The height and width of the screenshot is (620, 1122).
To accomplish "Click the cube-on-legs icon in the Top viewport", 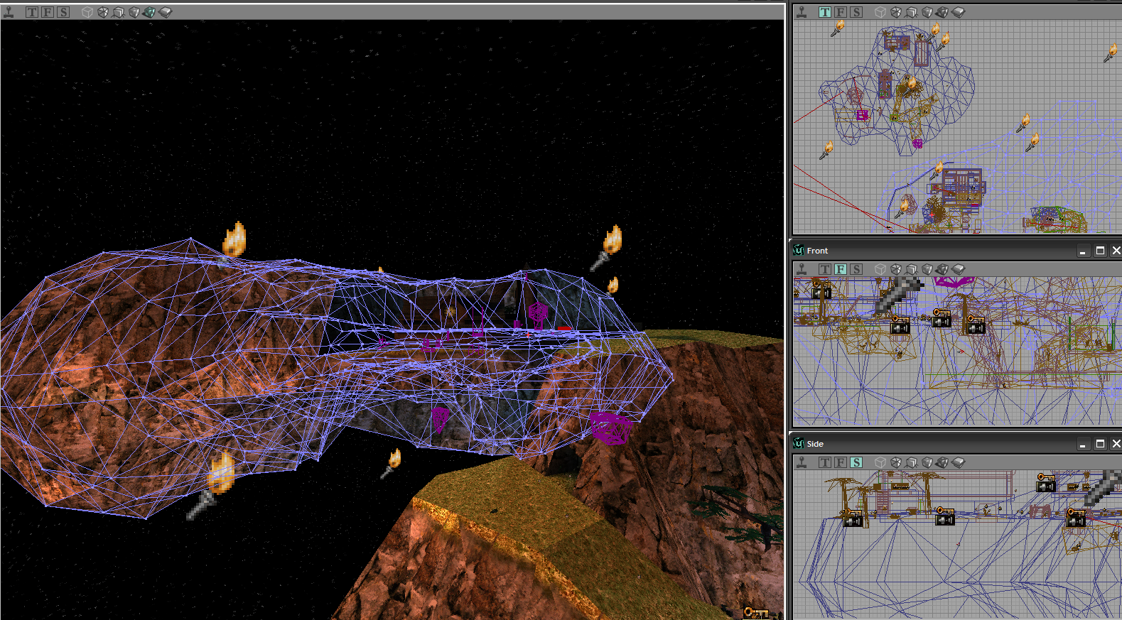I will [912, 12].
